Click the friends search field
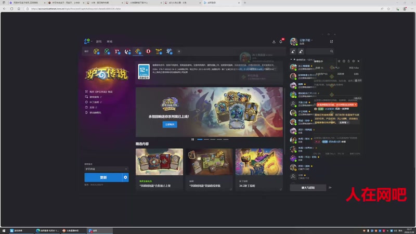 point(319,51)
